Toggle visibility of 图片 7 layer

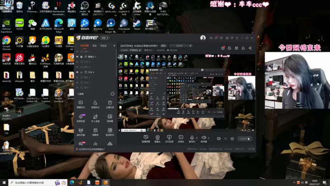click(x=77, y=51)
